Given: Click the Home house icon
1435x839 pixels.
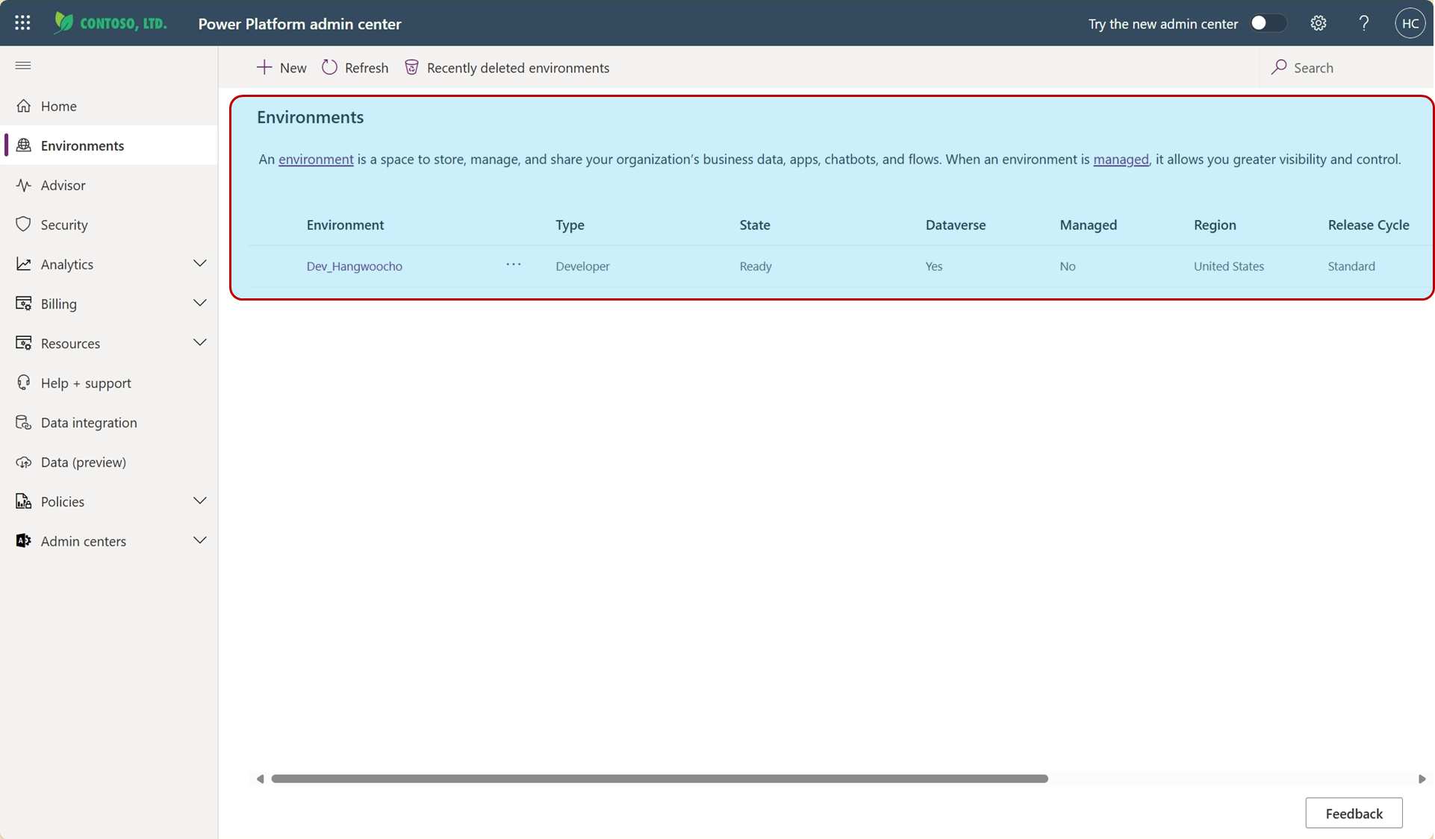Looking at the screenshot, I should [x=24, y=106].
